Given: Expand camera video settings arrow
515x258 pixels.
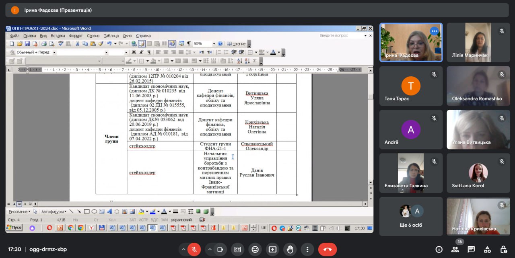Looking at the screenshot, I should tap(210, 250).
